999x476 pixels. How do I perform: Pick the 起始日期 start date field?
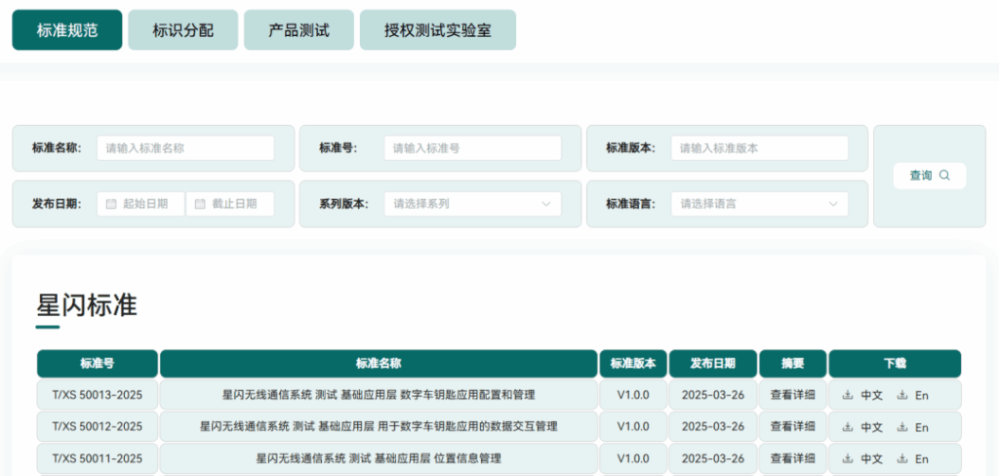point(140,204)
